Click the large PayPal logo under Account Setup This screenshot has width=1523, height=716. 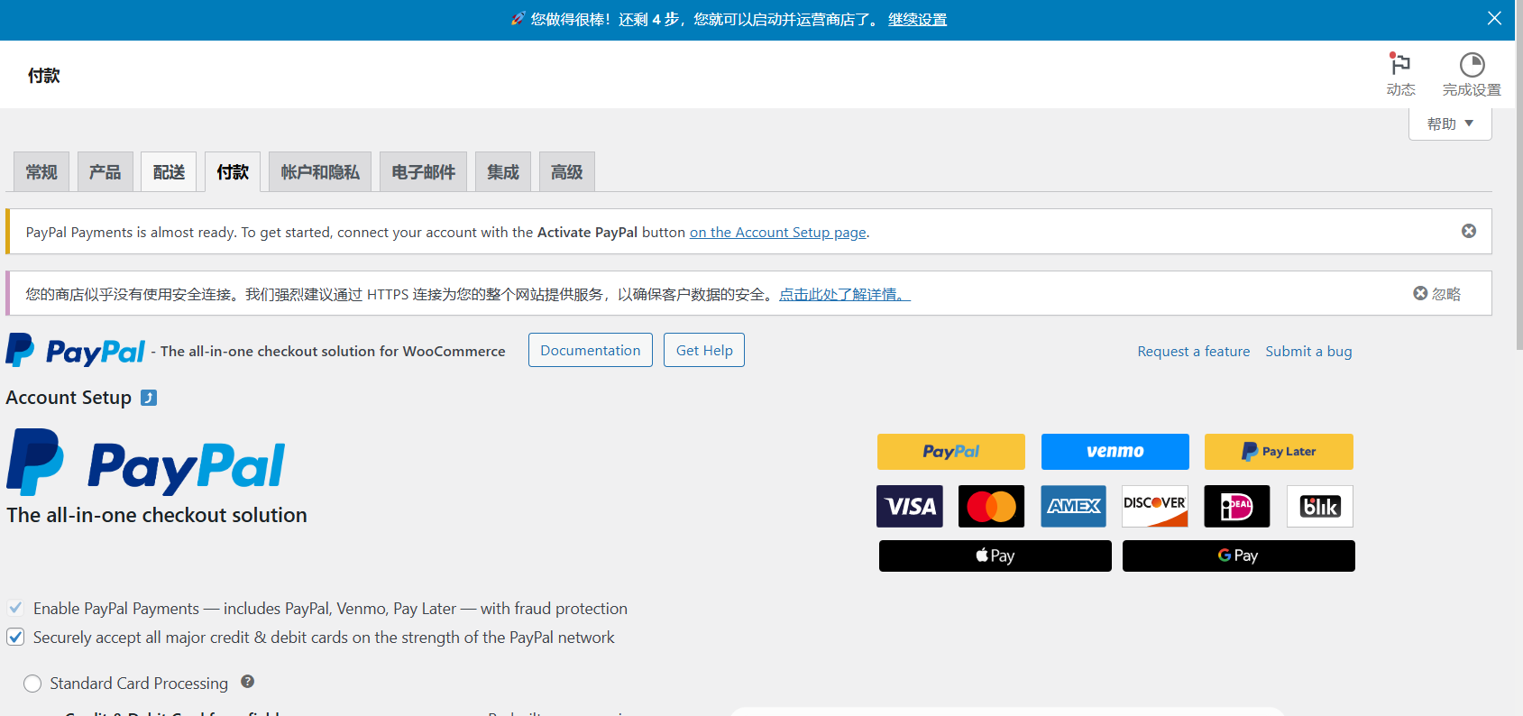[146, 463]
